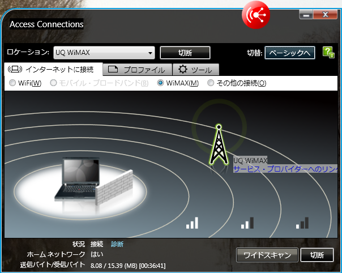
Task: Click the はい home network value
Action: point(97,254)
